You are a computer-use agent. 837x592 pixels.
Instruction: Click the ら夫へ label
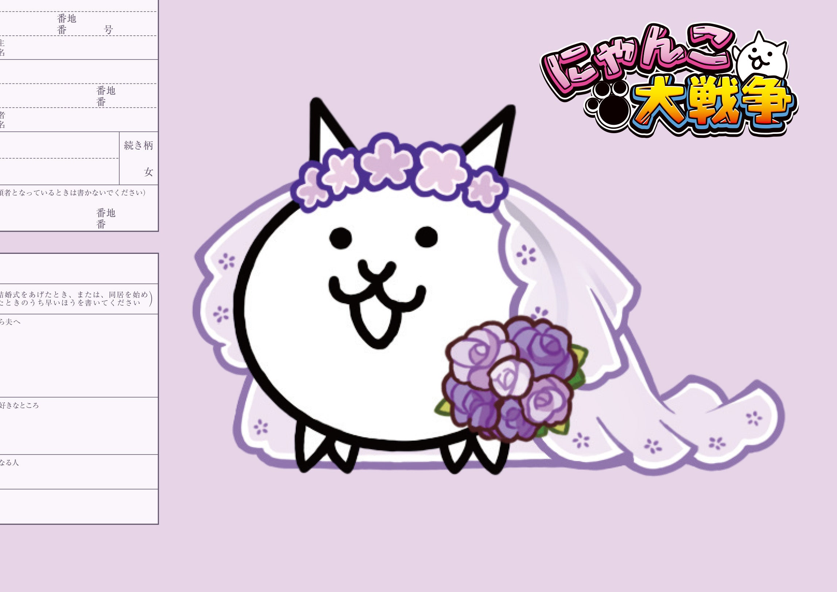10,322
